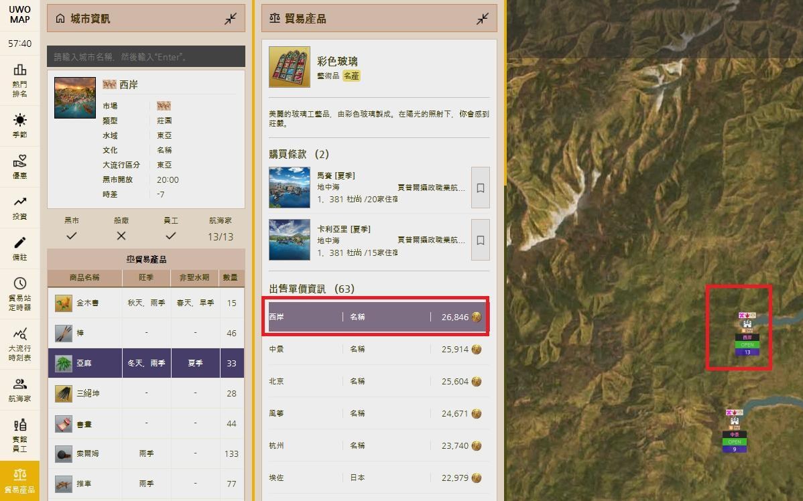
Task: Click the 投資 sidebar icon
Action: click(21, 206)
